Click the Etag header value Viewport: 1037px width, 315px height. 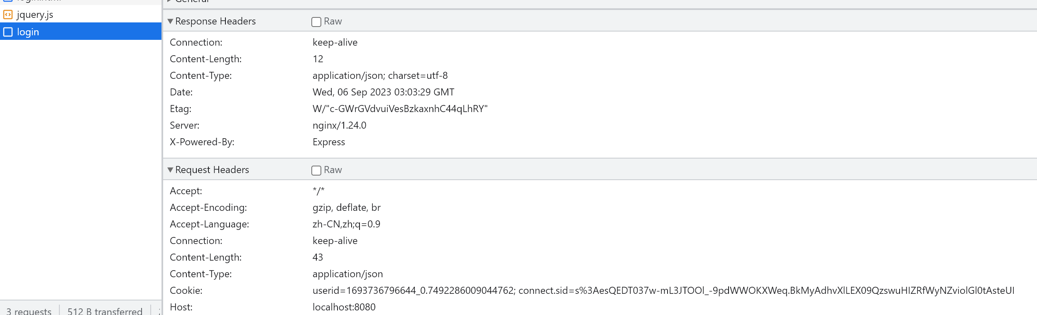[x=400, y=109]
